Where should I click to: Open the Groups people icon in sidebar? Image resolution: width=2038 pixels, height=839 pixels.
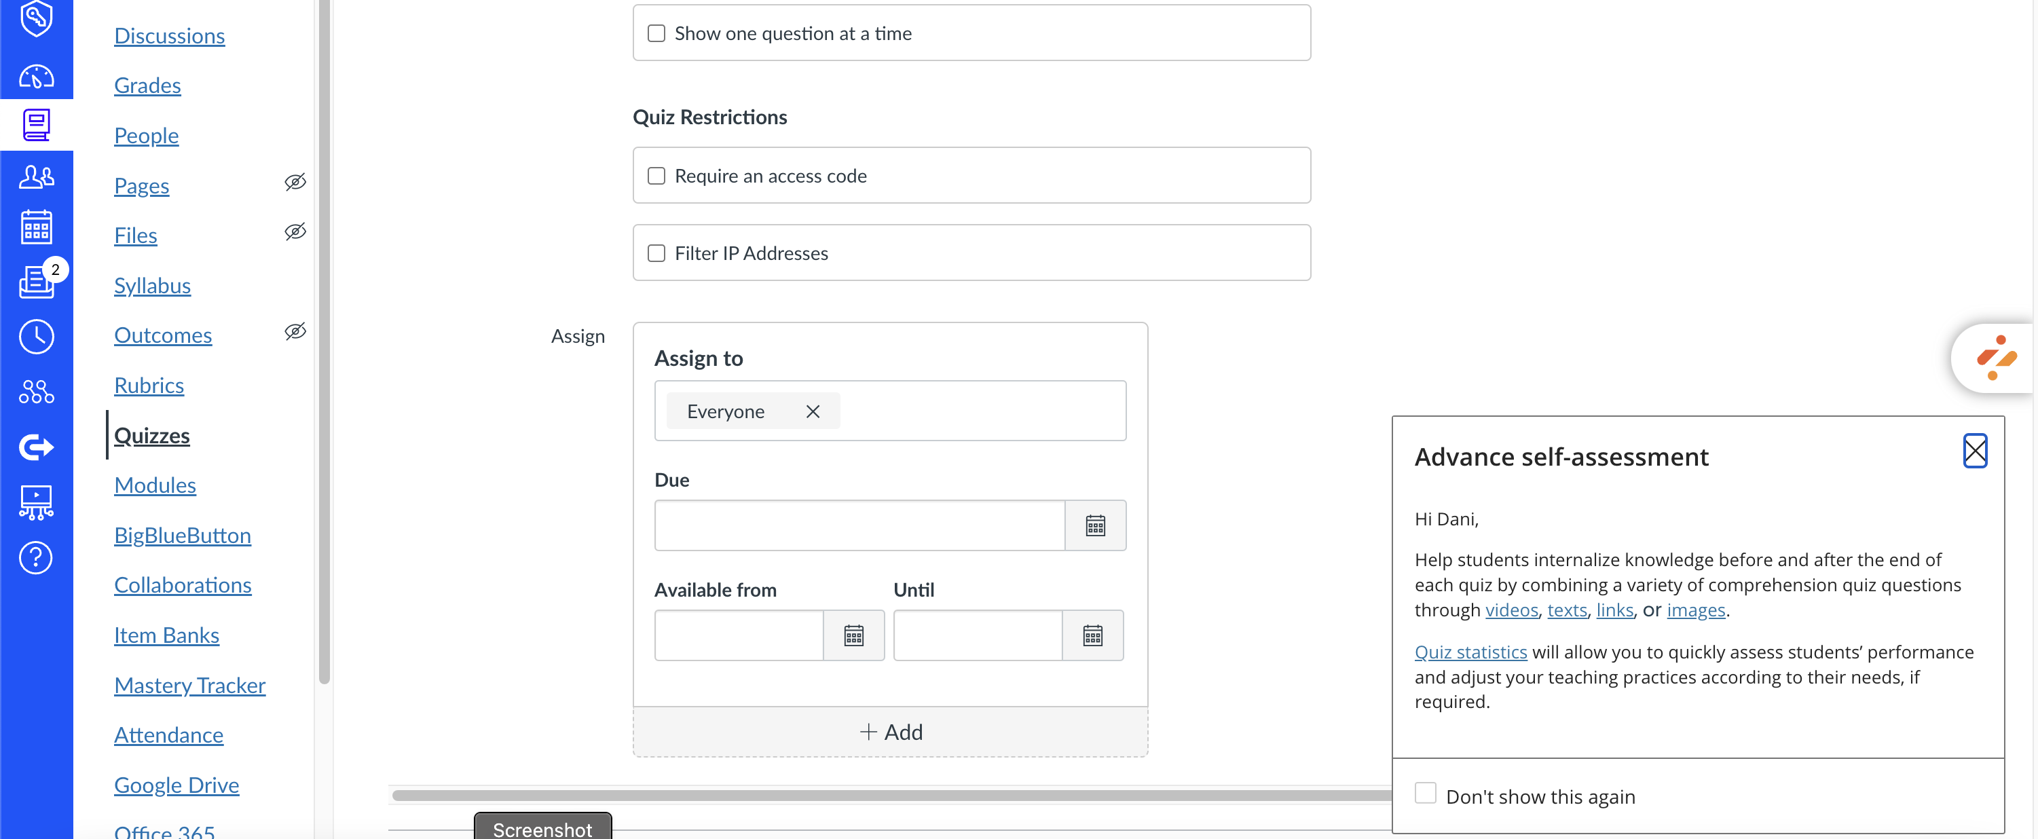tap(37, 177)
